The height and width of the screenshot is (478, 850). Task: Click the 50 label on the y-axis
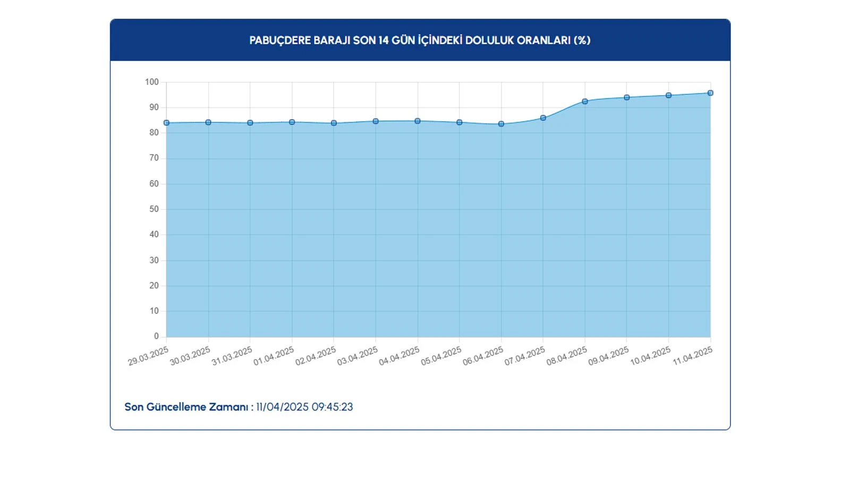click(x=154, y=209)
